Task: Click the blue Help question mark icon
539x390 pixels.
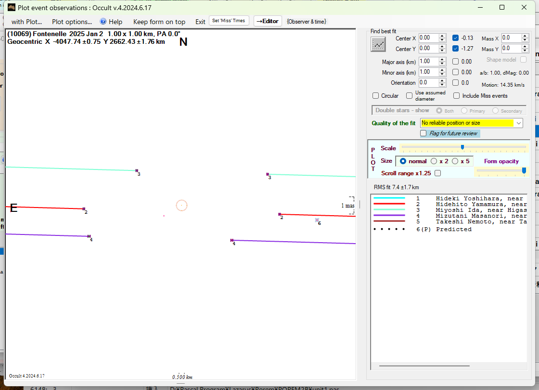Action: click(103, 22)
